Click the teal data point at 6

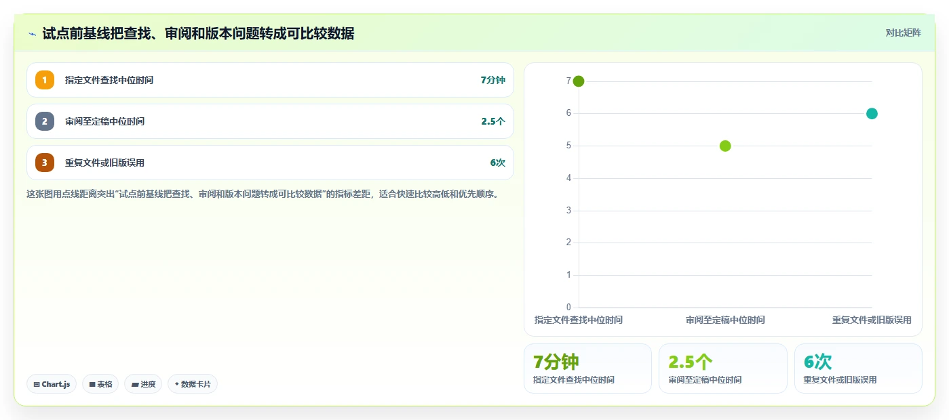click(x=872, y=113)
